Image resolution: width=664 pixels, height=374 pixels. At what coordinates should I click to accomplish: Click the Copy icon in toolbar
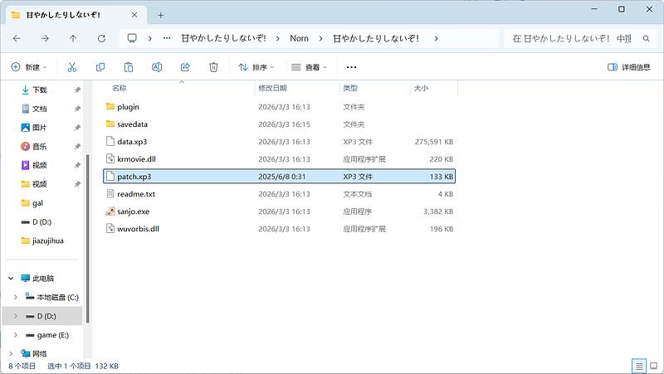tap(100, 67)
